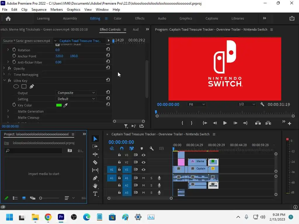This screenshot has width=299, height=224.
Task: Select the Type tool
Action: click(95, 194)
